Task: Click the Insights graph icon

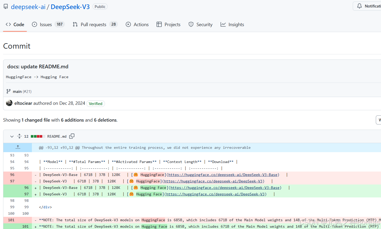Action: [223, 24]
